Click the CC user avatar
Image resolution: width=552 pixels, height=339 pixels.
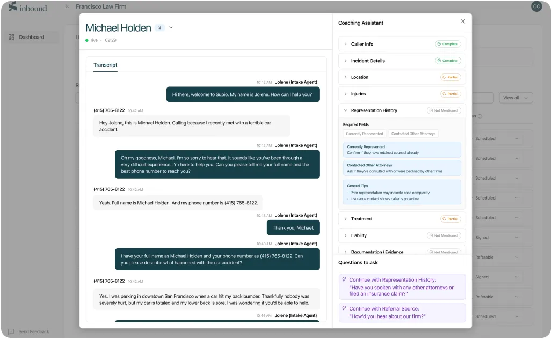click(x=536, y=6)
